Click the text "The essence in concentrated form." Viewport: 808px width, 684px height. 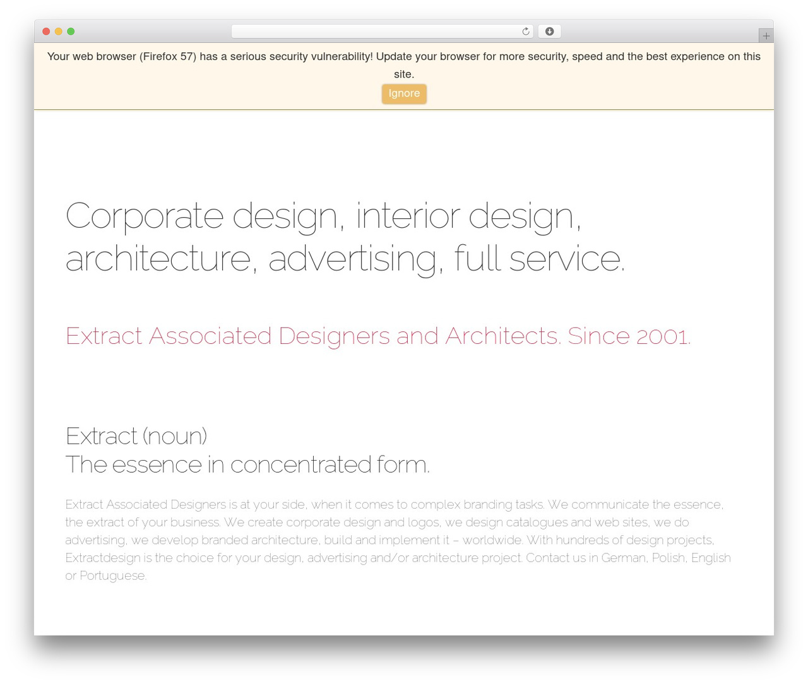pyautogui.click(x=247, y=464)
